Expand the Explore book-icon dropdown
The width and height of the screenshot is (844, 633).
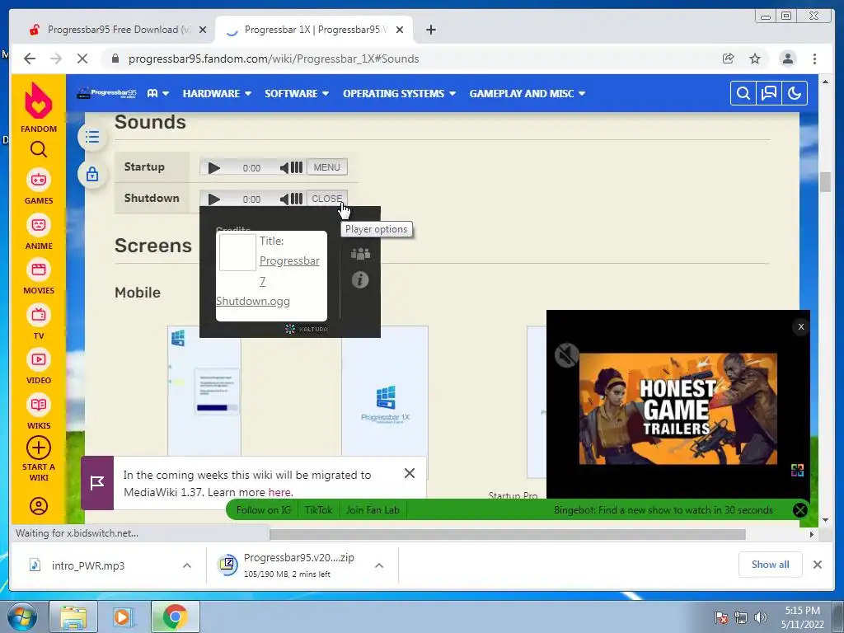click(157, 94)
